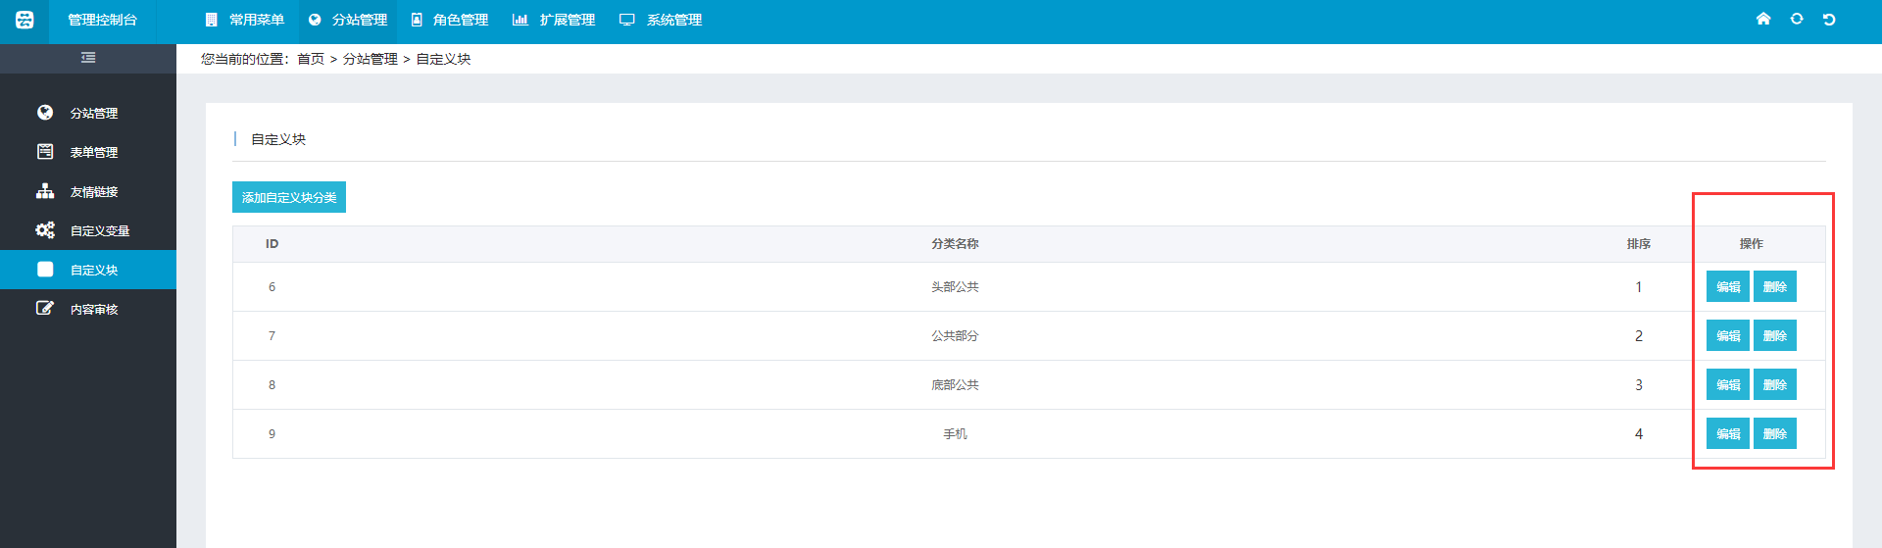Open 管理控制台 in the header
1882x548 pixels.
(x=102, y=20)
